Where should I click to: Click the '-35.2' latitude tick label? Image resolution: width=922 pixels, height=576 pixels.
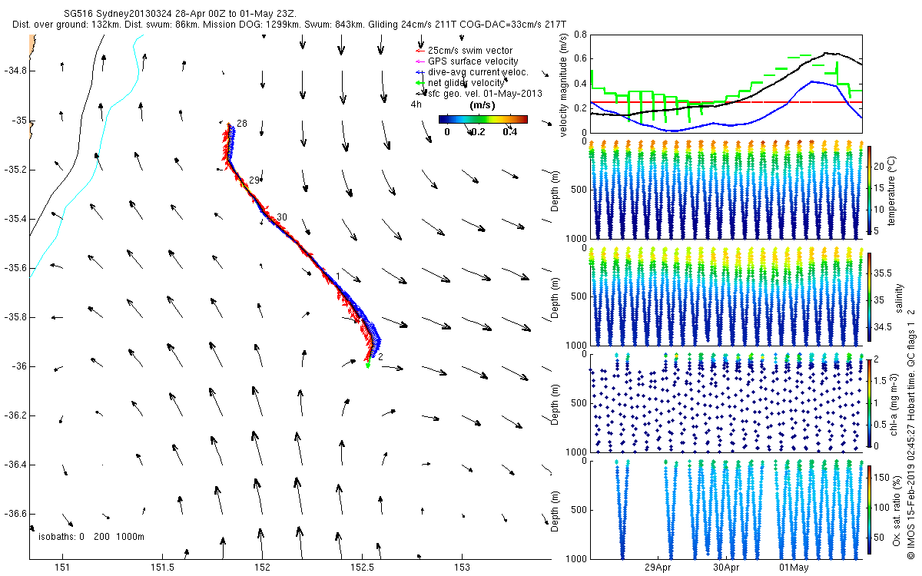pyautogui.click(x=15, y=170)
